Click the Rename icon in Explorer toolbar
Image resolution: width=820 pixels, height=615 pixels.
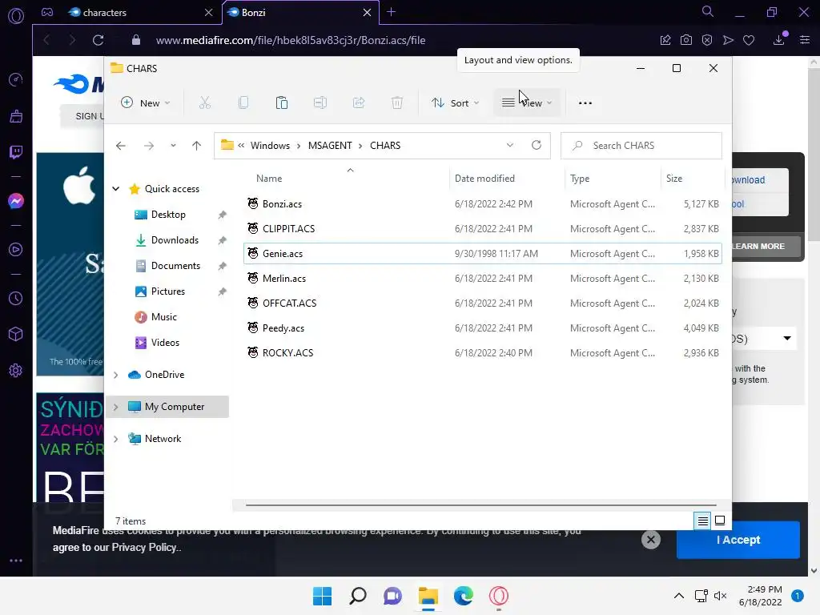point(320,102)
